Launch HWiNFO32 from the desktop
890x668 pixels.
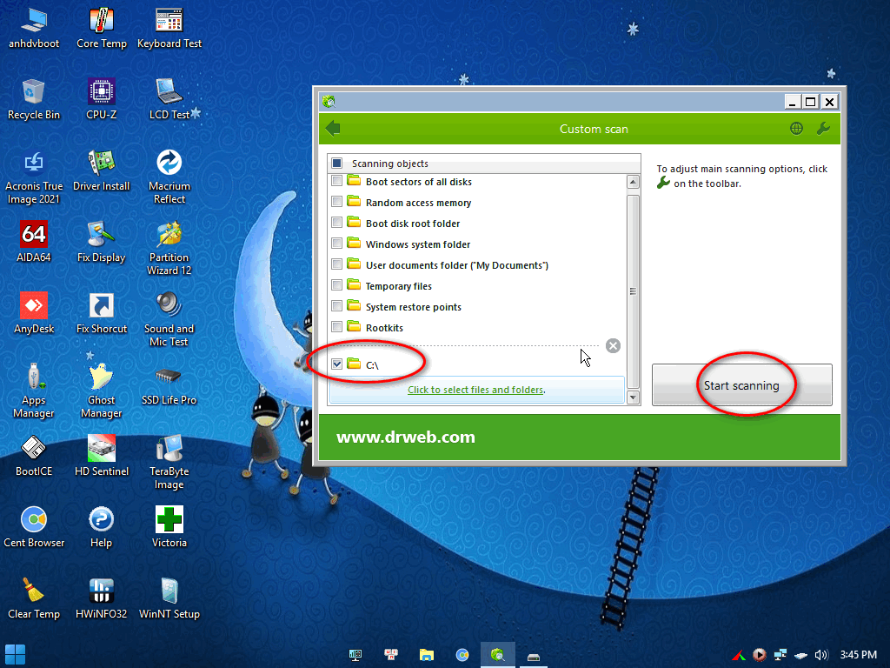tap(102, 598)
